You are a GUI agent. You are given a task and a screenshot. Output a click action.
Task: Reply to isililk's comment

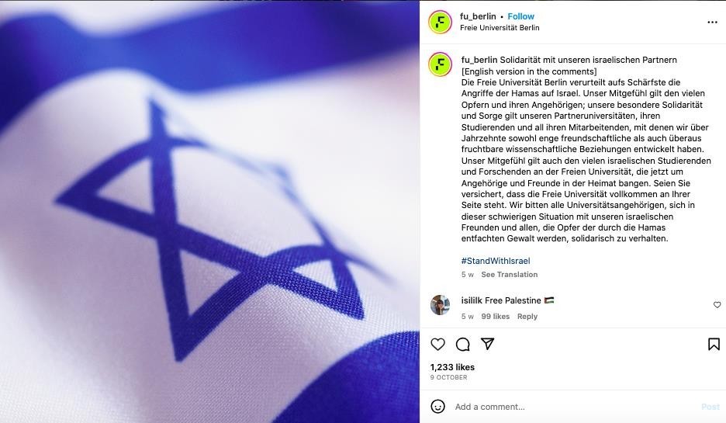[x=527, y=317]
